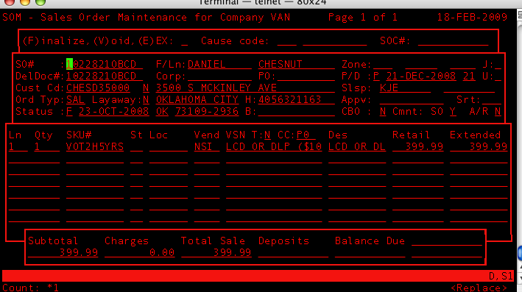
Task: Click the Charges amount 0.00
Action: point(139,252)
